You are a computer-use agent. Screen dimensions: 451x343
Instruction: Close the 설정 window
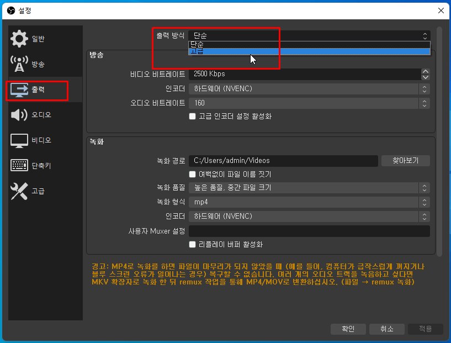point(441,10)
